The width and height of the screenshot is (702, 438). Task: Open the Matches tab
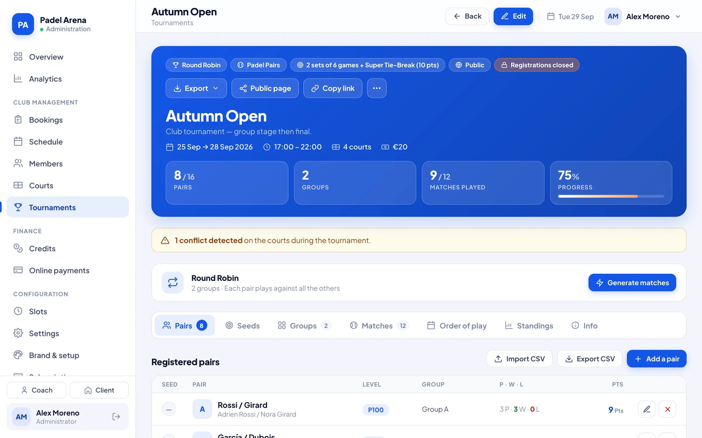point(380,325)
